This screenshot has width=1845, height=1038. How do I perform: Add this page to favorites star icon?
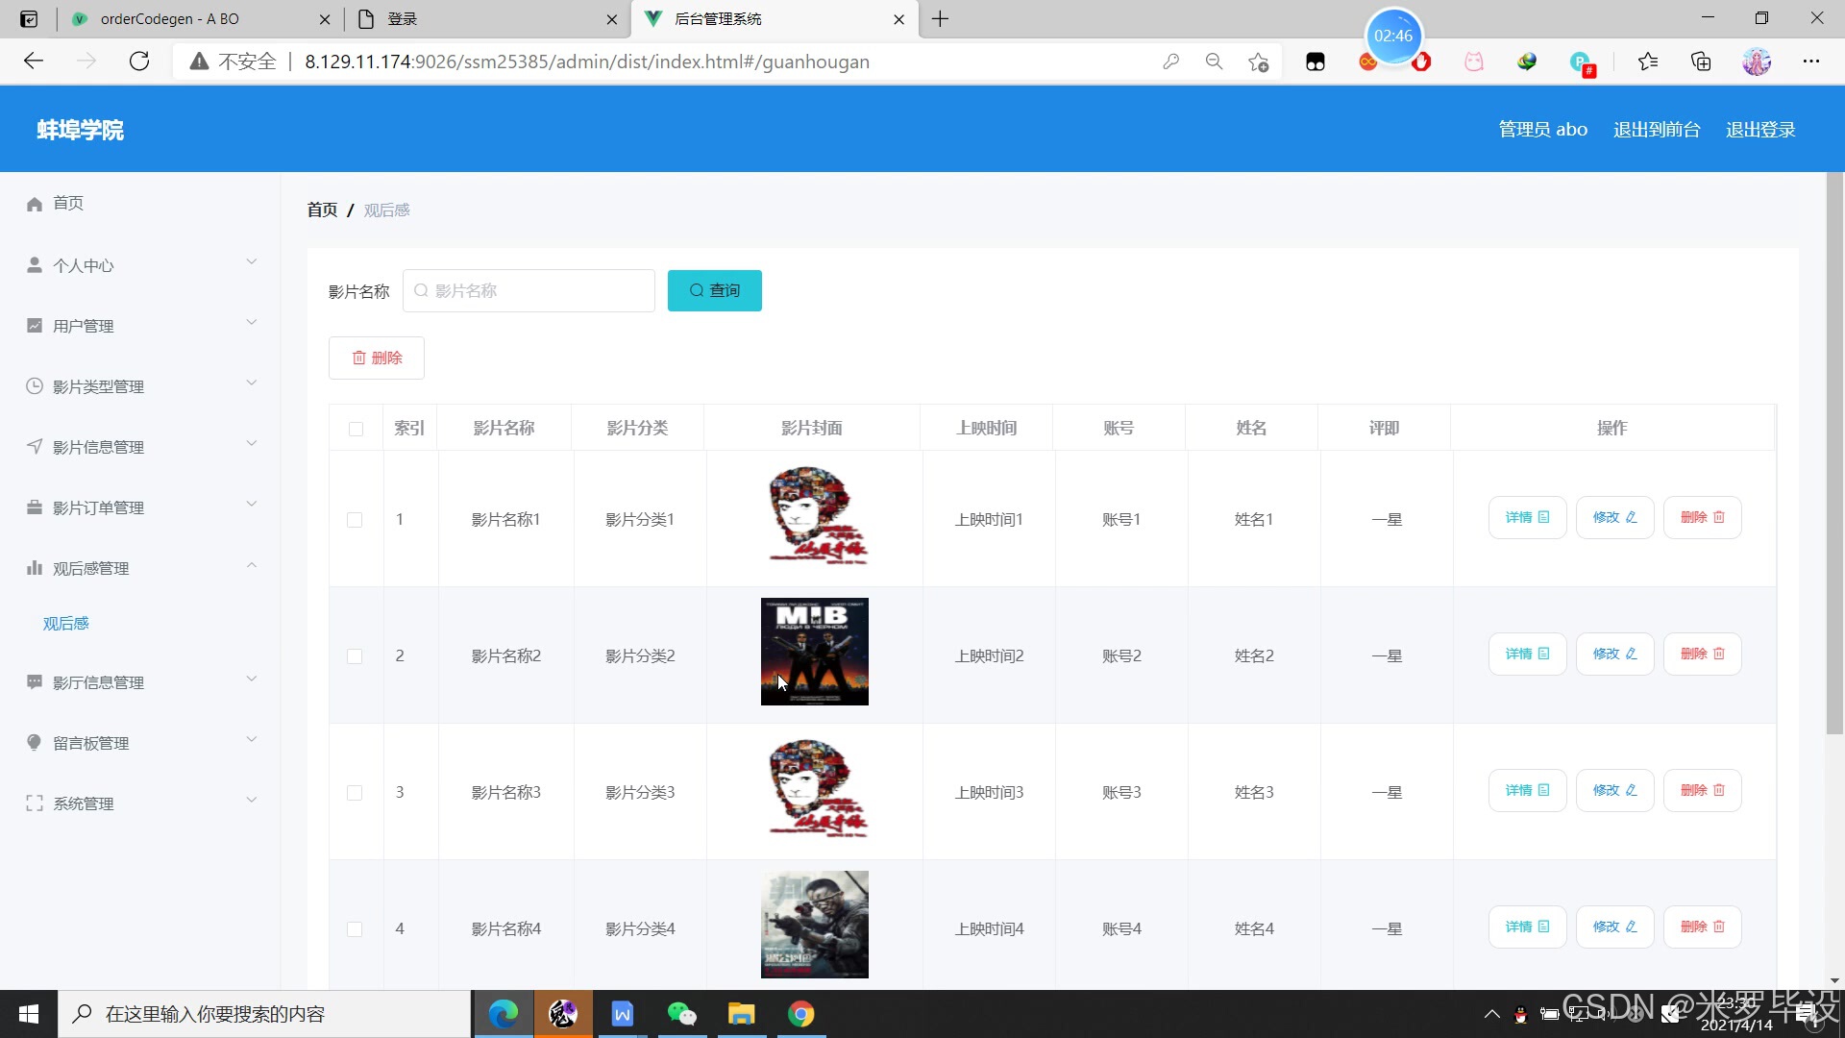pyautogui.click(x=1258, y=62)
